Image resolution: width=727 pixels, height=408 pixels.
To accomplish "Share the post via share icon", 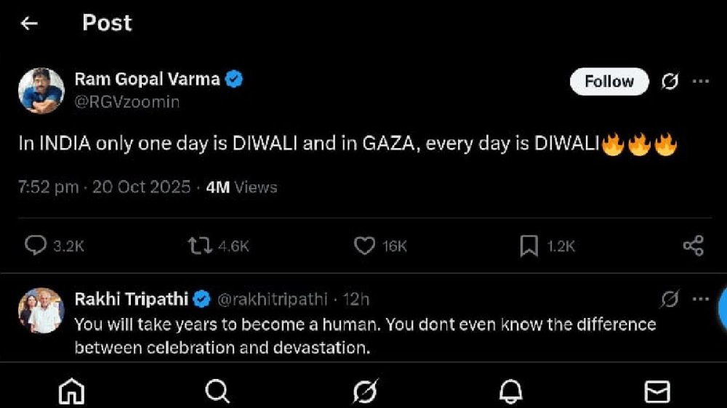I will coord(694,246).
